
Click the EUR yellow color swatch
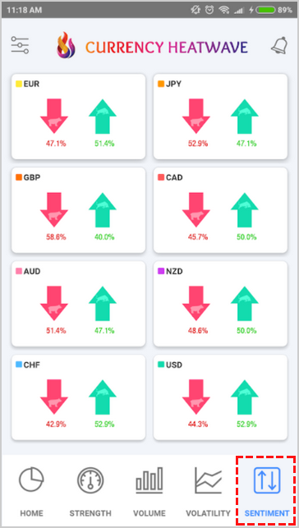(x=19, y=84)
